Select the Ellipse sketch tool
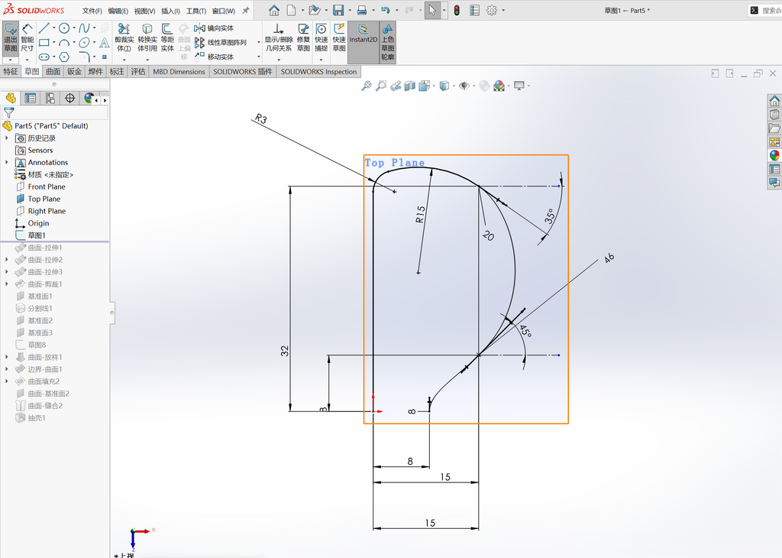The height and width of the screenshot is (558, 782). [84, 43]
